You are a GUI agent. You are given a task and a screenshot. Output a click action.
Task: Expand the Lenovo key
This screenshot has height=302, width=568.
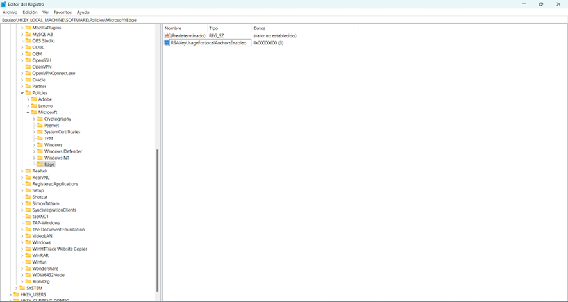(28, 106)
